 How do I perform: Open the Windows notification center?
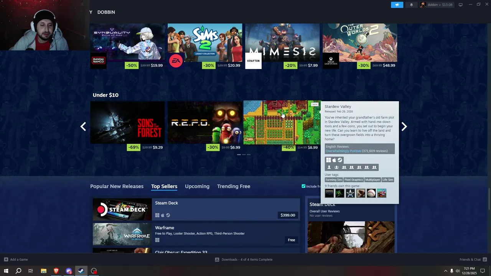(x=483, y=271)
